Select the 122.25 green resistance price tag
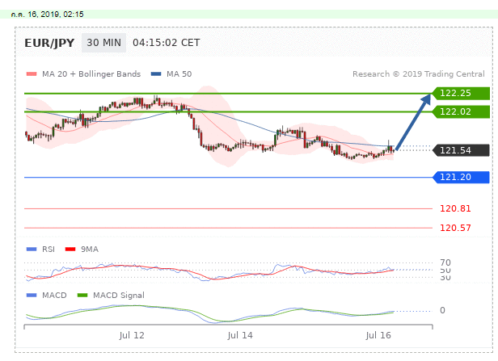Screen dimensions: 498x361 point(462,94)
